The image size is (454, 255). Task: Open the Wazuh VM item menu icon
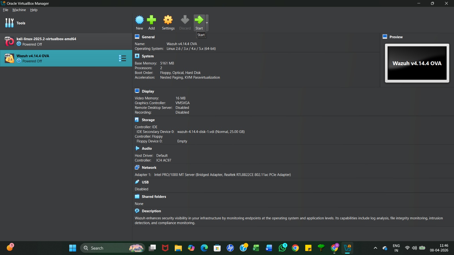[123, 58]
